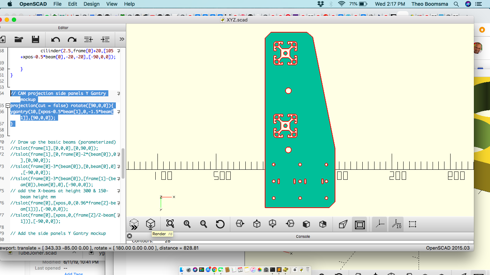
Task: Click the '// Add the side panels Y Gantry mockup' comment
Action: click(58, 233)
